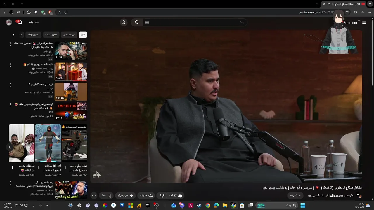Open options for the 603 ألف views Short
The height and width of the screenshot is (210, 374).
point(12,168)
